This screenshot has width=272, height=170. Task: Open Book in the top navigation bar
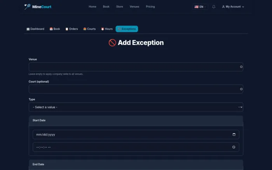point(106,7)
